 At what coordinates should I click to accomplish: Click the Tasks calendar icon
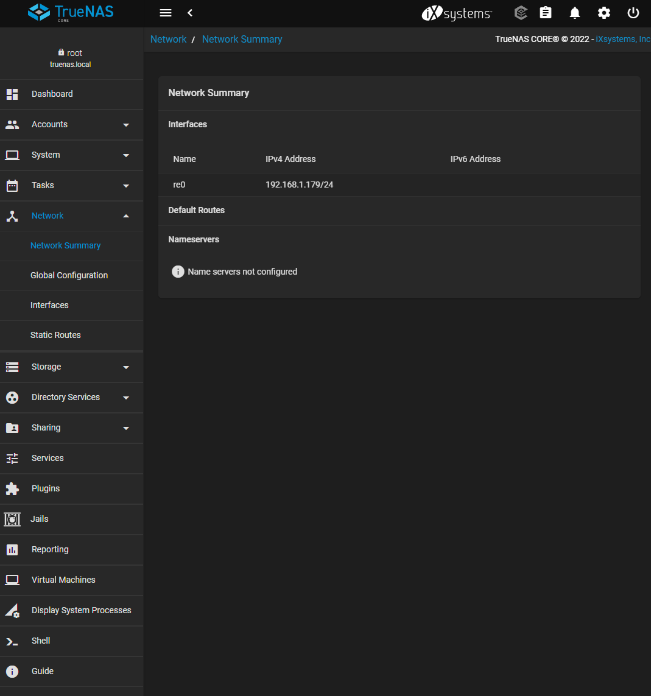point(12,186)
